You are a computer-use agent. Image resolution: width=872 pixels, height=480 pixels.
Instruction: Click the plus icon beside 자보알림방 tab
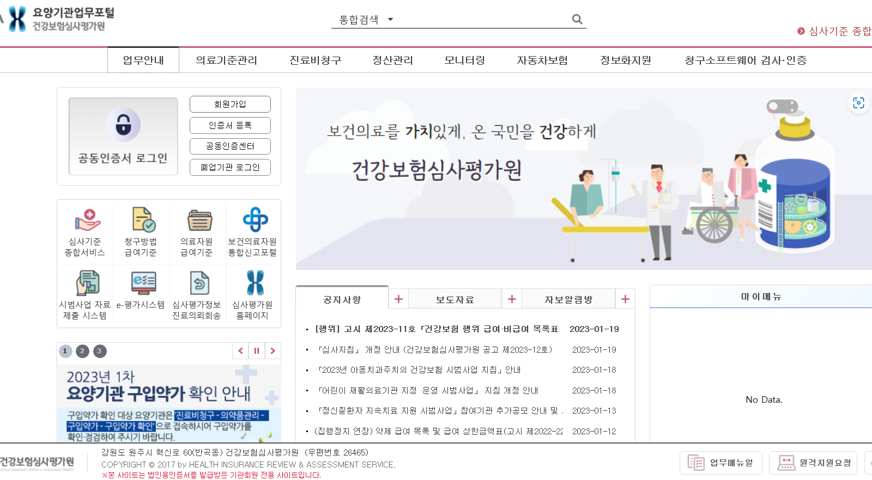[625, 299]
